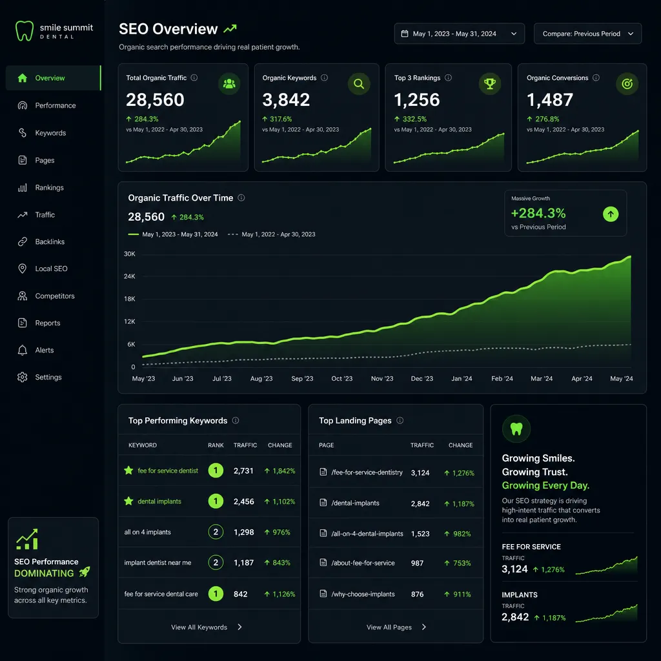Click the implant dentist near me keyword
The height and width of the screenshot is (661, 661).
(x=158, y=563)
